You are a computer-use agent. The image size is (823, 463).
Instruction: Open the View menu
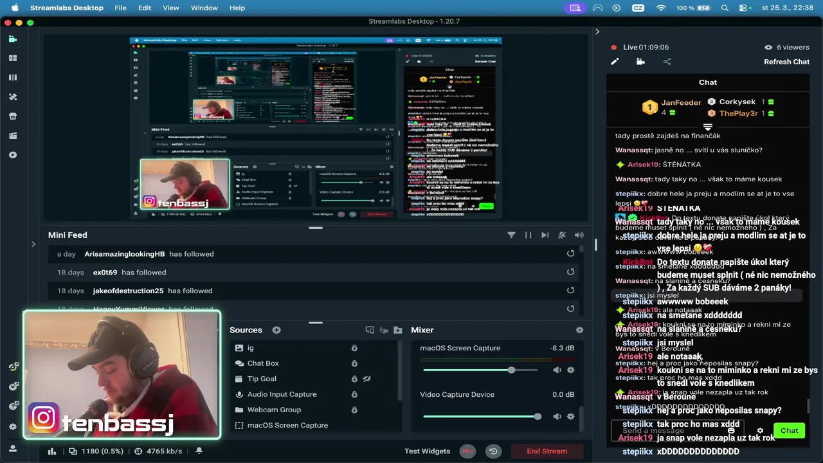(171, 8)
